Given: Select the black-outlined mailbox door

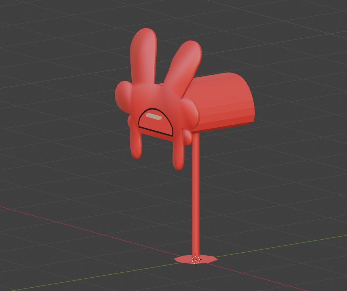Looking at the screenshot, I should click(x=155, y=122).
